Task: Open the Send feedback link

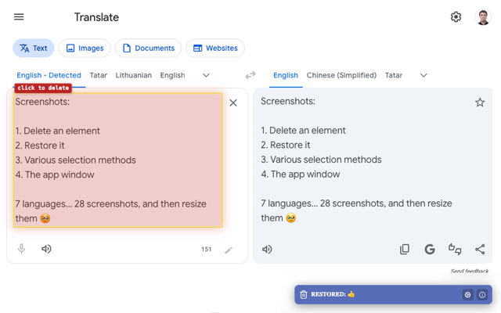Action: [x=470, y=272]
